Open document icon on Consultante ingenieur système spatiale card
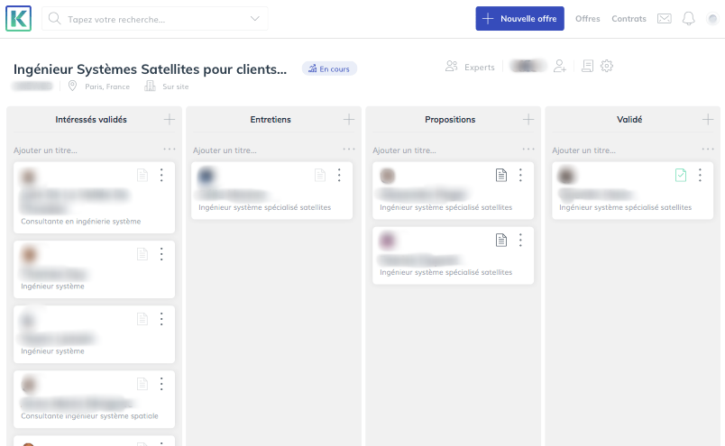This screenshot has width=725, height=446. click(x=142, y=384)
